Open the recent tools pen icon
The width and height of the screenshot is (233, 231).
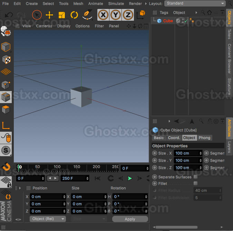(x=87, y=14)
